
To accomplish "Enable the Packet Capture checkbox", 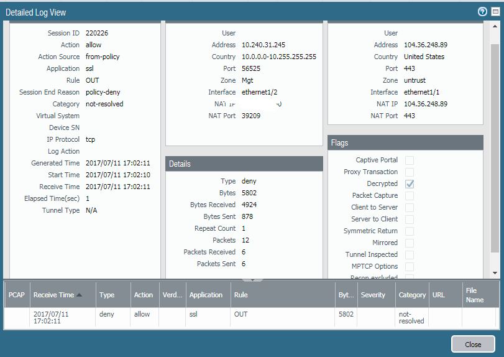I will click(410, 196).
